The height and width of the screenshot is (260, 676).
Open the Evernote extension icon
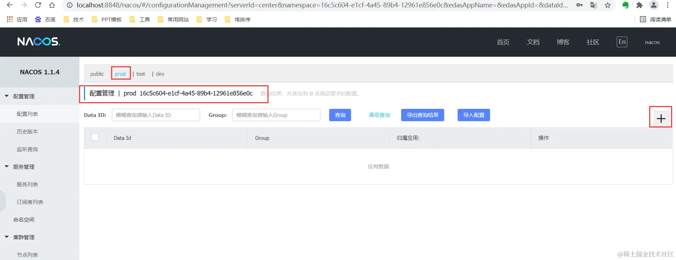point(625,5)
